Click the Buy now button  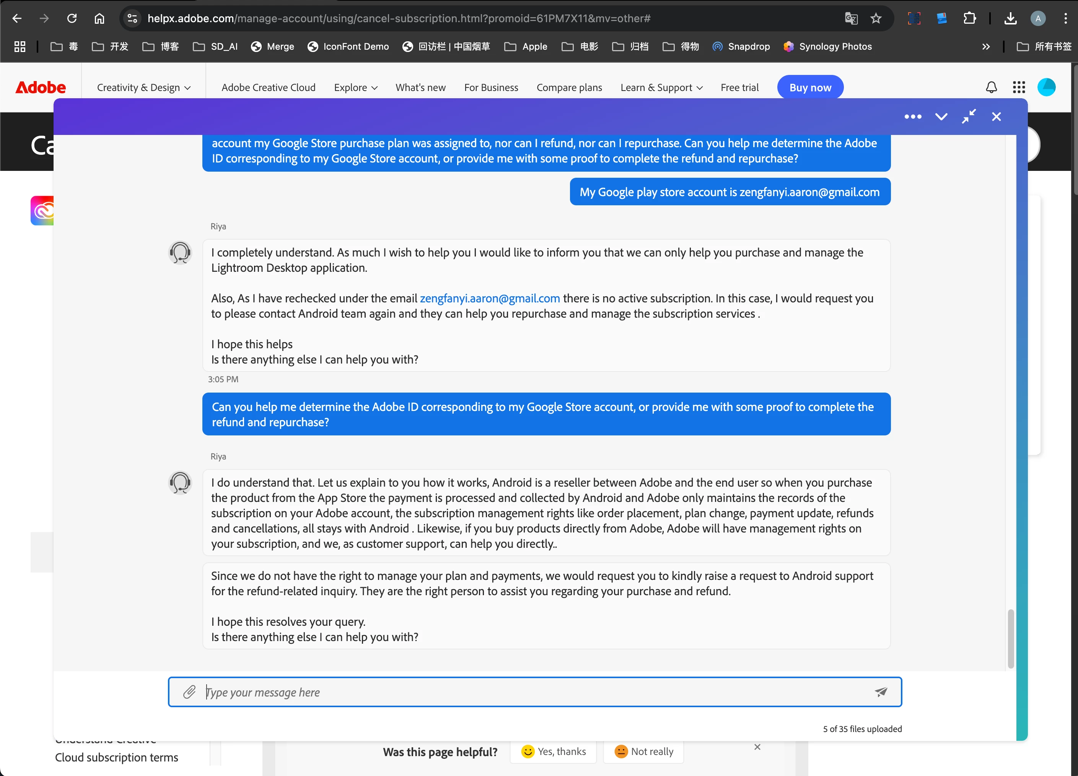(810, 88)
